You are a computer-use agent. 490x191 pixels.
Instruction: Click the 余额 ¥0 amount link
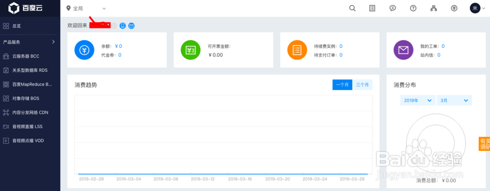[x=119, y=46]
